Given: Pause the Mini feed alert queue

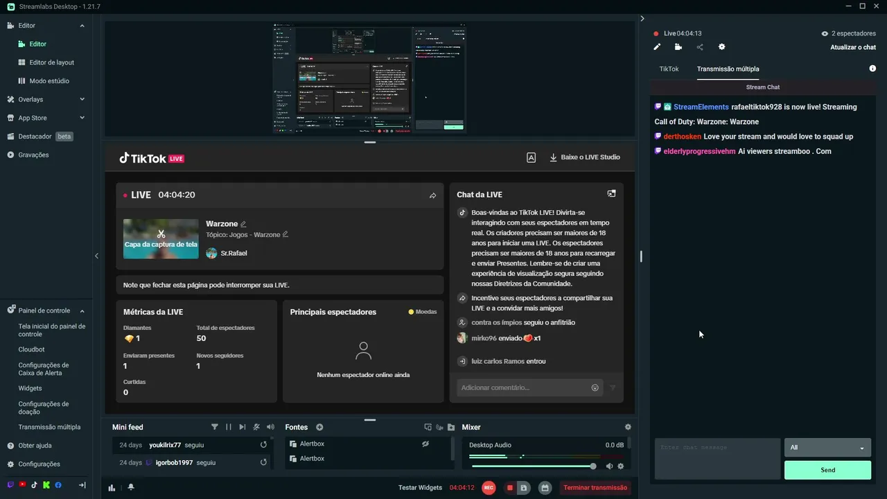Looking at the screenshot, I should click(x=229, y=427).
